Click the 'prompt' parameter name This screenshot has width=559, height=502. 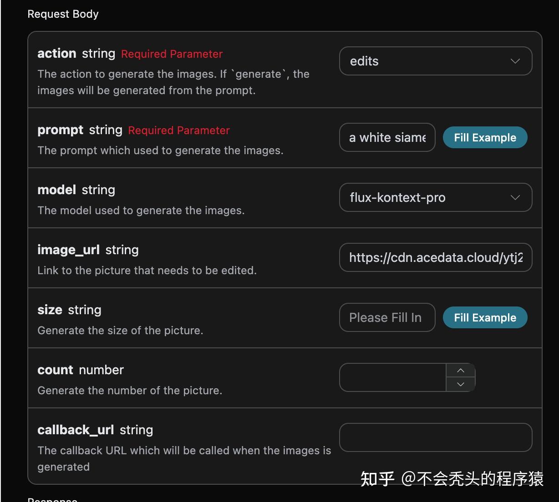[61, 130]
